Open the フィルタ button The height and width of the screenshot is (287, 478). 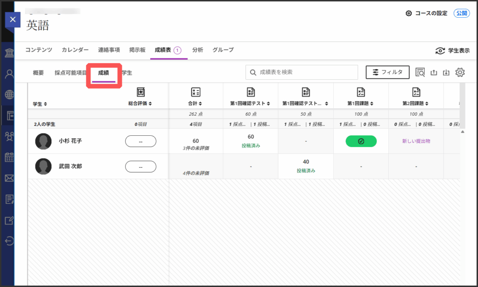tap(387, 72)
